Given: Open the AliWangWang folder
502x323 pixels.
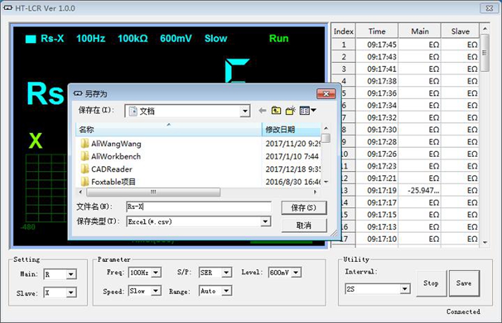Looking at the screenshot, I should (x=116, y=143).
